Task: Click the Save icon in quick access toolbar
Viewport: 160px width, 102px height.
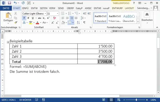Action: click(9, 3)
